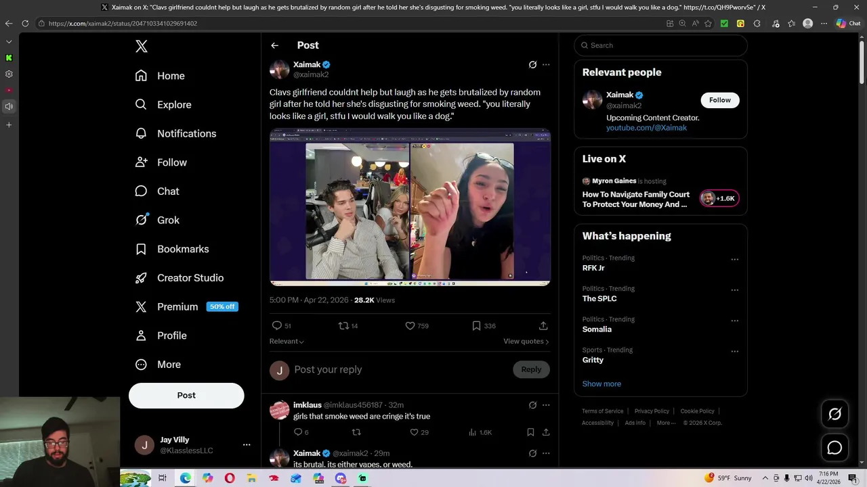The height and width of the screenshot is (487, 867).
Task: Click the reply icon showing 51
Action: coord(276,326)
